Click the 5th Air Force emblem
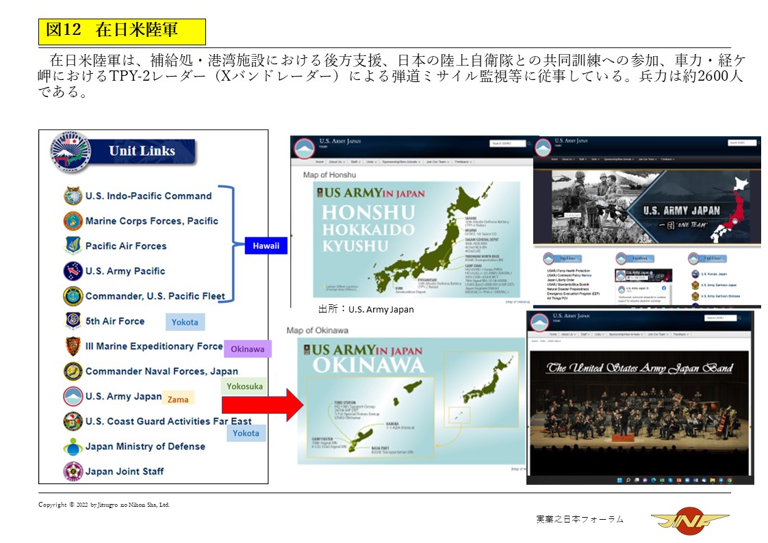 pyautogui.click(x=73, y=321)
